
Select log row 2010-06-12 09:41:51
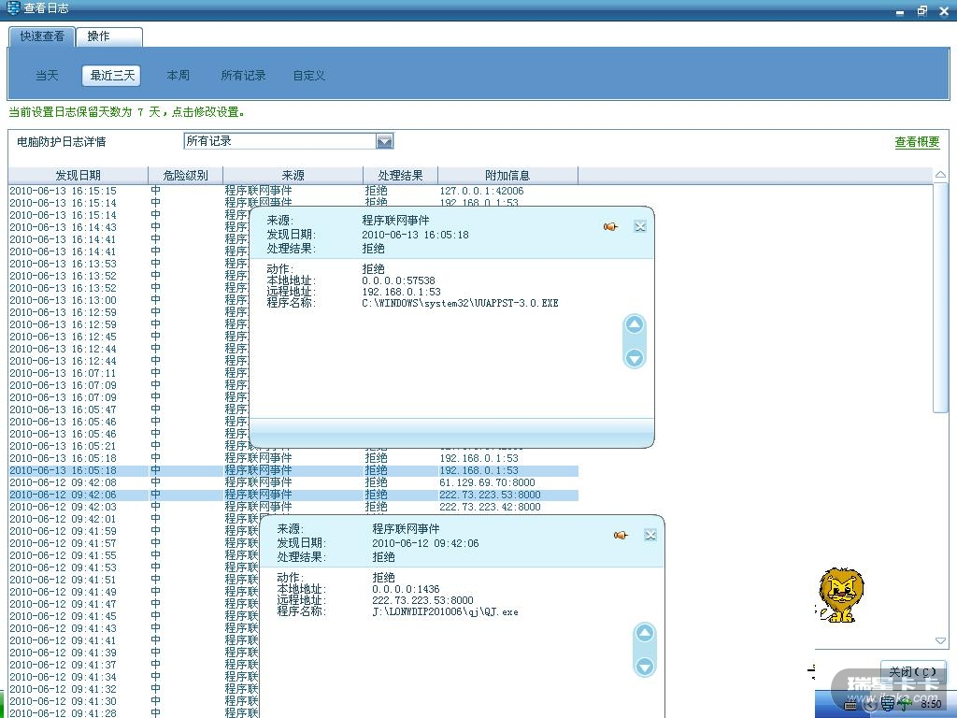134,580
